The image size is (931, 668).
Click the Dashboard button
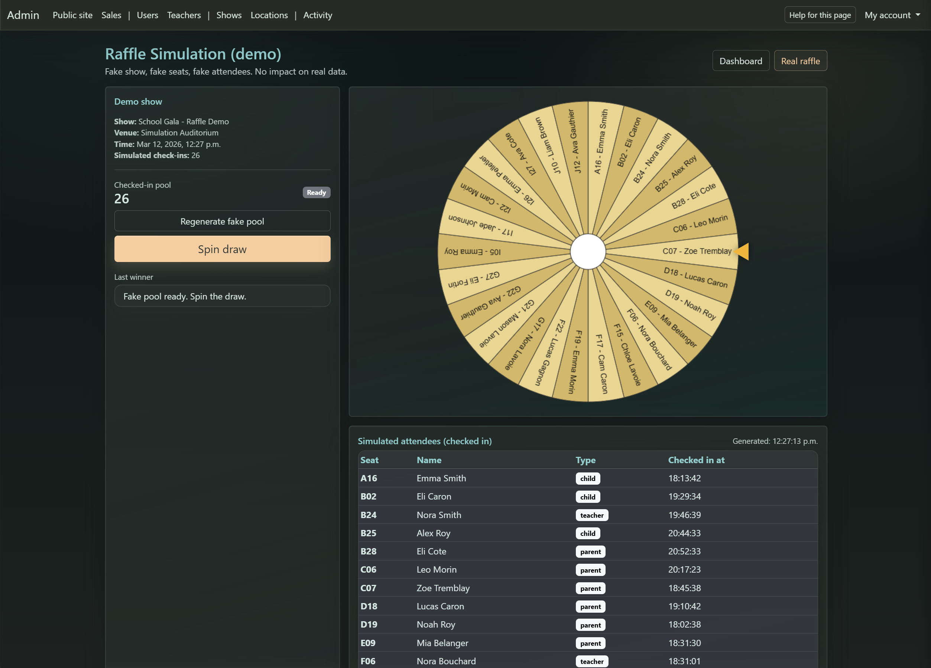pyautogui.click(x=740, y=60)
